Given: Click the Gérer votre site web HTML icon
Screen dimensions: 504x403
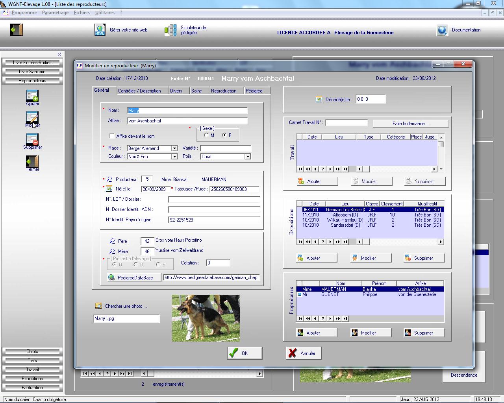Looking at the screenshot, I should pos(100,30).
